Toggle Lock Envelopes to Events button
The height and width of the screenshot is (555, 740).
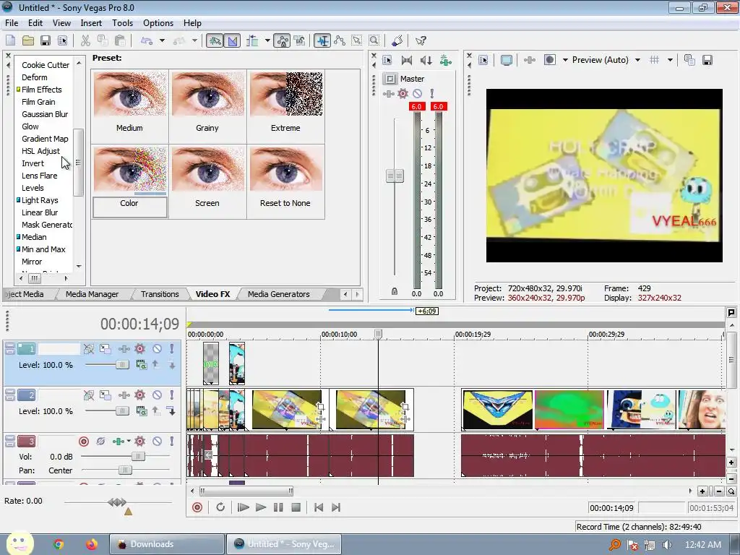pos(283,40)
